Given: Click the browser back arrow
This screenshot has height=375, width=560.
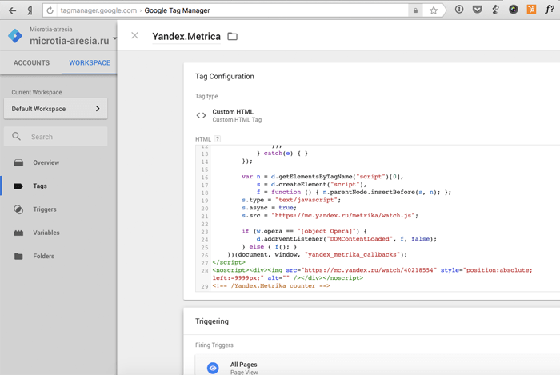Looking at the screenshot, I should pos(12,10).
